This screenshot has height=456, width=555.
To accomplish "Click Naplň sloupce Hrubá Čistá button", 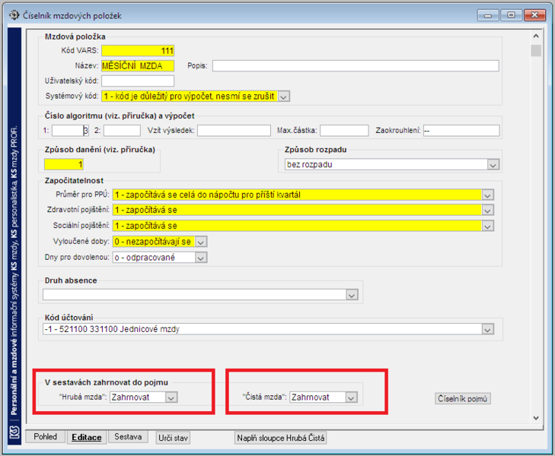I will (281, 438).
